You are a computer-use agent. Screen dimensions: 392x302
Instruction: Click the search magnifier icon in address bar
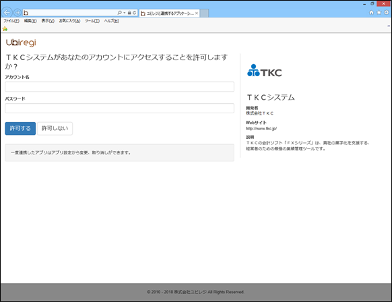[x=119, y=13]
